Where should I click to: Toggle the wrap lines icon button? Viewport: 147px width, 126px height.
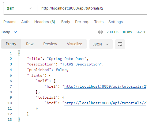click(120, 44)
